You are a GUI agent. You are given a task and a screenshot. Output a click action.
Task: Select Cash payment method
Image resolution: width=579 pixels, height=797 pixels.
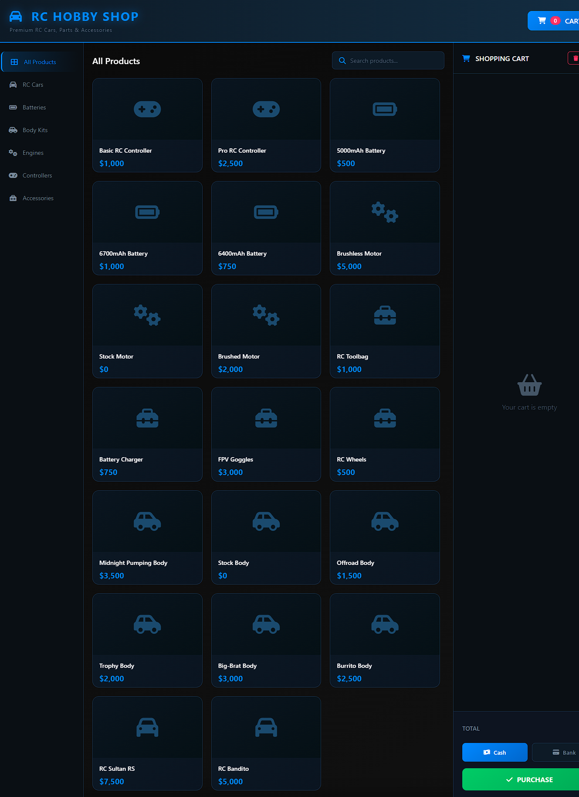coord(495,753)
